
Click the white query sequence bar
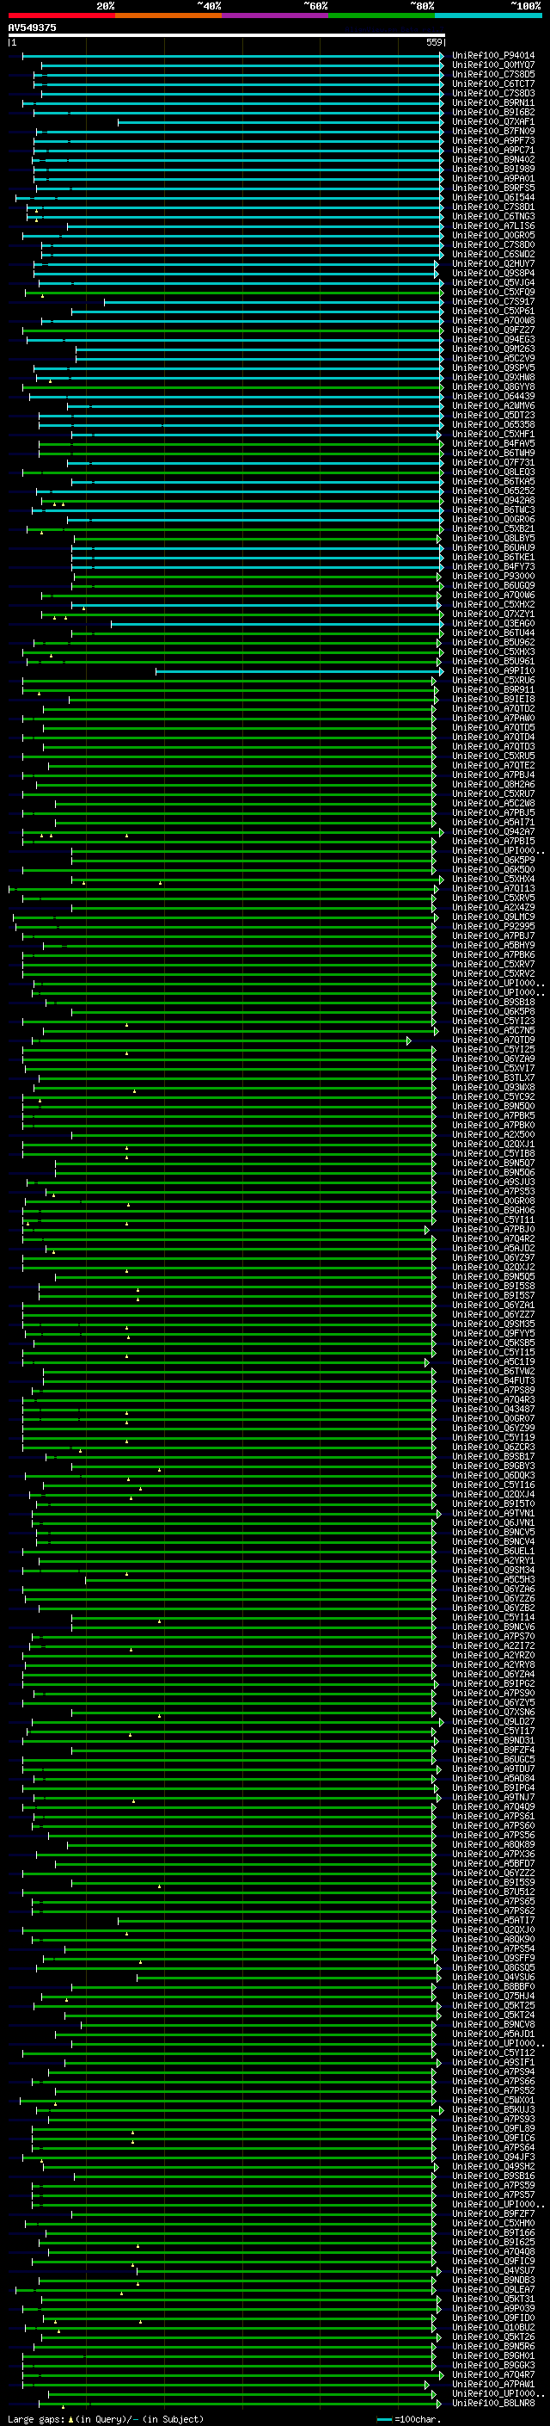(x=227, y=36)
